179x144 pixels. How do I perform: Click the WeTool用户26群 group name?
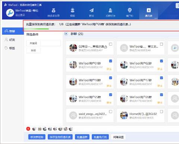pos(141,97)
